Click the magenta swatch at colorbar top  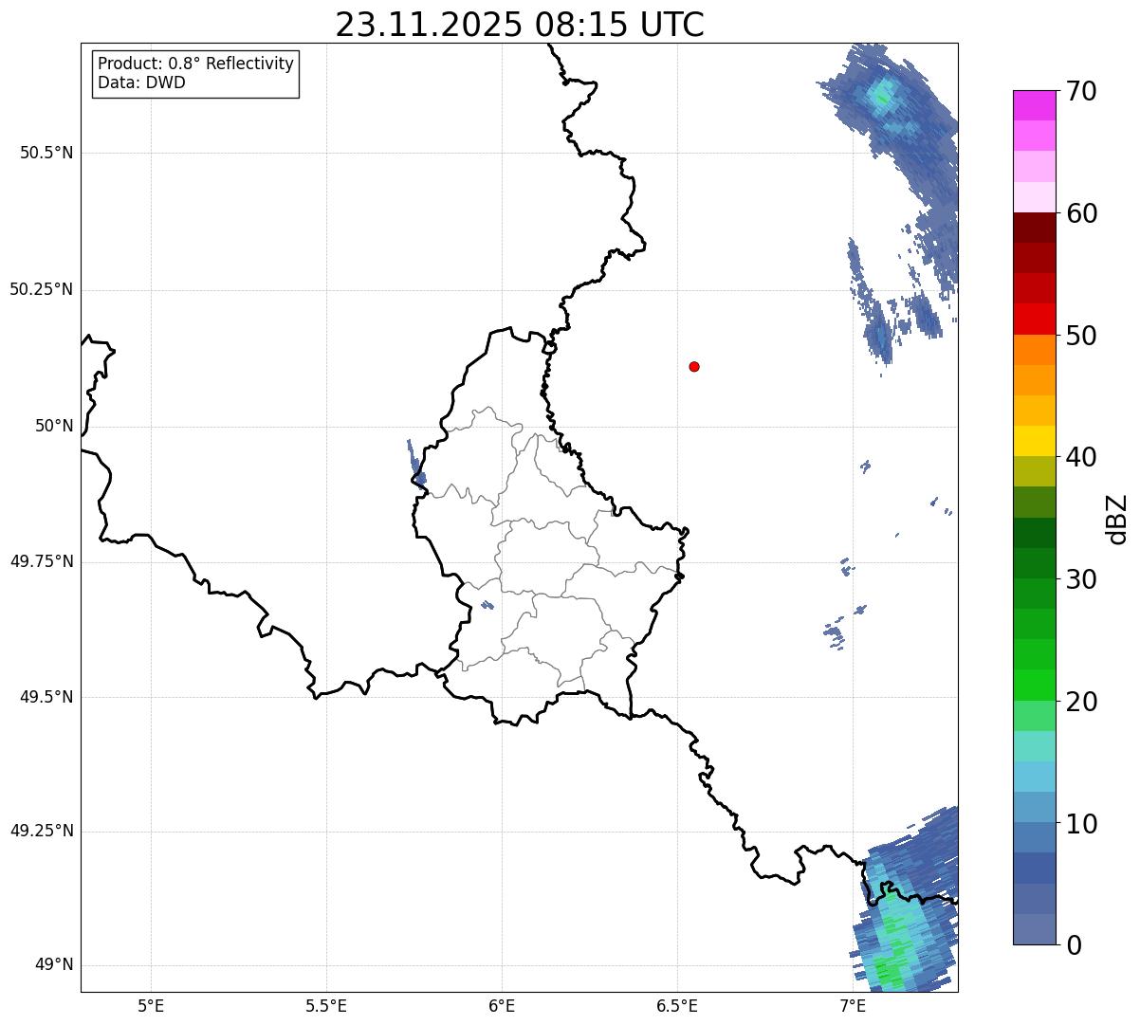coord(1034,105)
